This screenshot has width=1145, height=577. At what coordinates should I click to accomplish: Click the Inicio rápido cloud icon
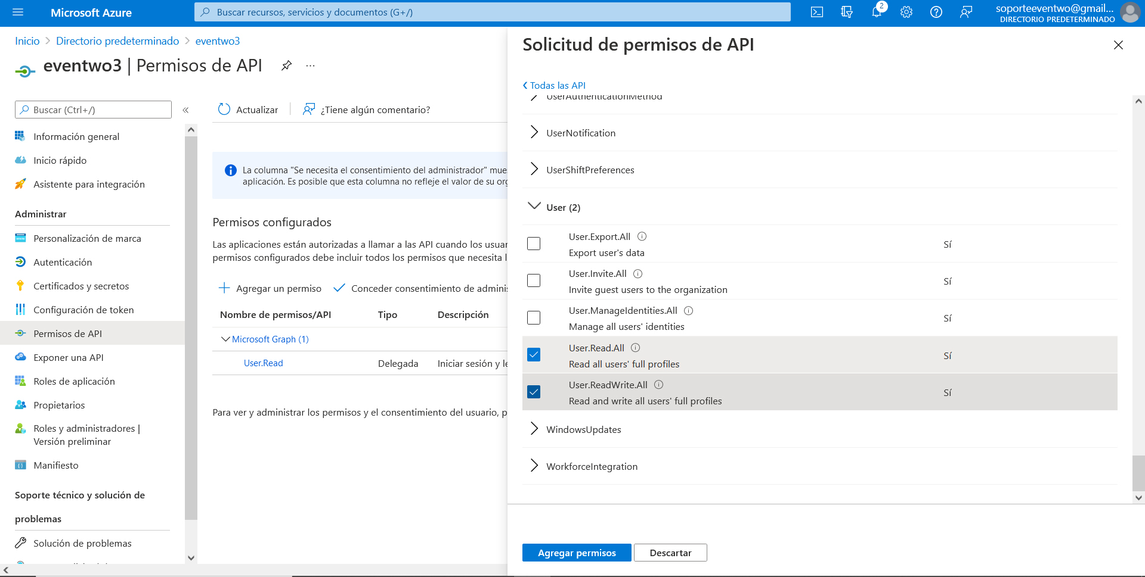pos(20,160)
